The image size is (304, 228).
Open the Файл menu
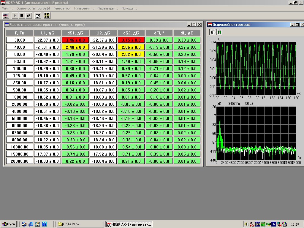(x=7, y=8)
